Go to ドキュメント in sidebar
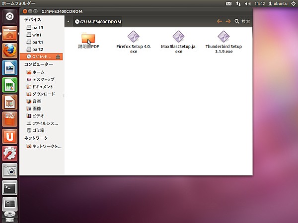Viewport: 298px width, 223px height. (x=40, y=87)
